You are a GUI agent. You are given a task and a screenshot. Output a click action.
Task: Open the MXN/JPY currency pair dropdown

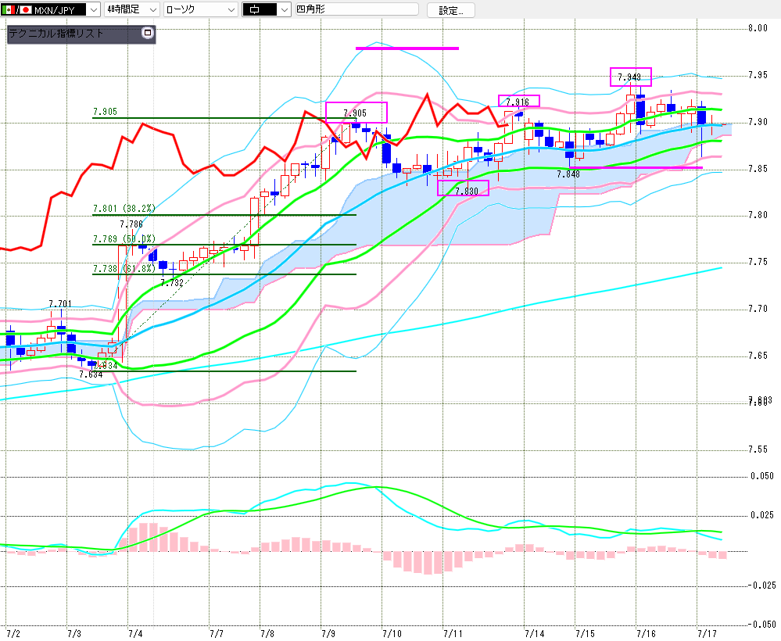point(50,9)
